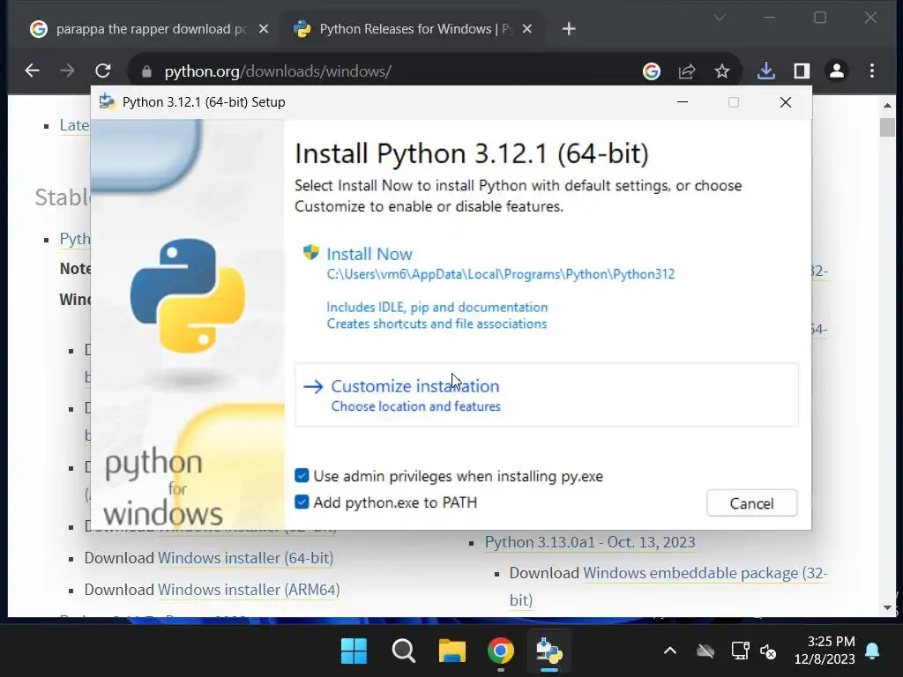
Task: View site information lock icon
Action: pos(146,71)
